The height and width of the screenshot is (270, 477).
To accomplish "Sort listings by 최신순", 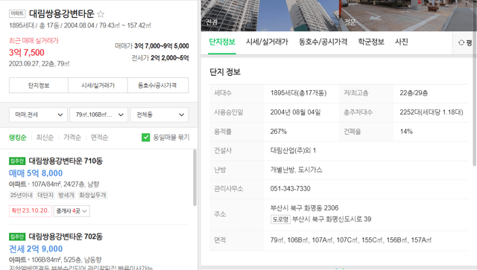I will coord(45,138).
